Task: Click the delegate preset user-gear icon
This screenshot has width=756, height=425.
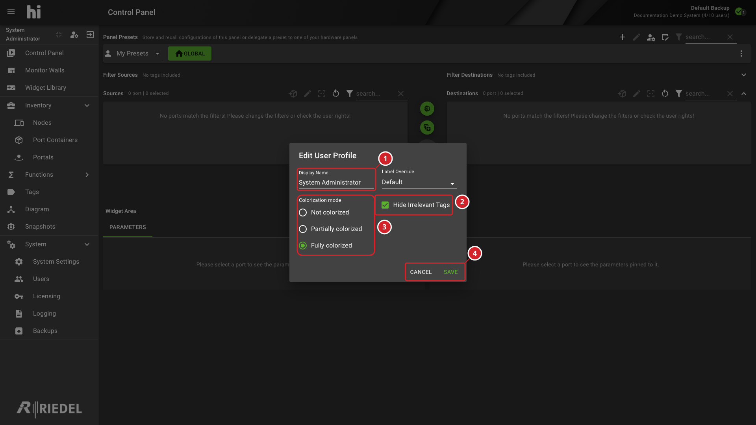Action: 651,37
